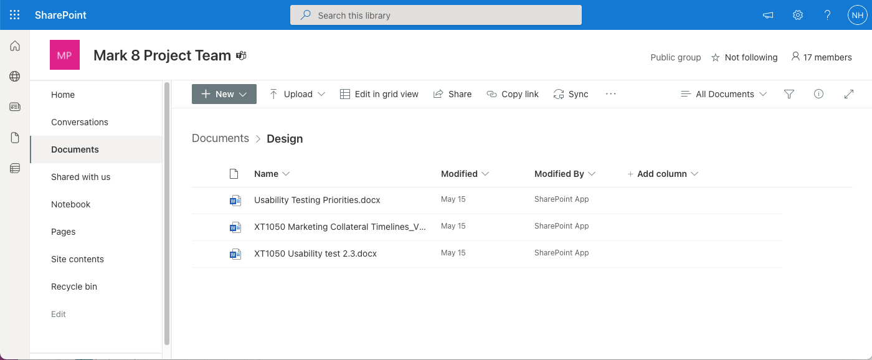Screen dimensions: 872x360
Task: Open the details pane info icon
Action: (819, 94)
